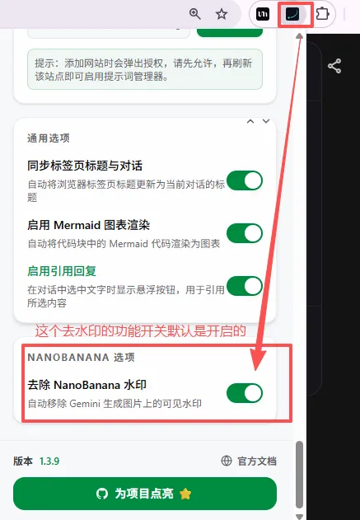The image size is (360, 520).
Task: Click the globe icon beside 官方文档
Action: tap(227, 461)
